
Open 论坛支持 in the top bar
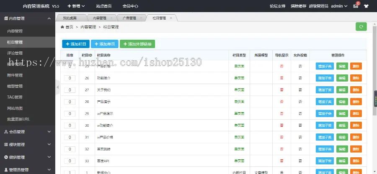coord(277,6)
